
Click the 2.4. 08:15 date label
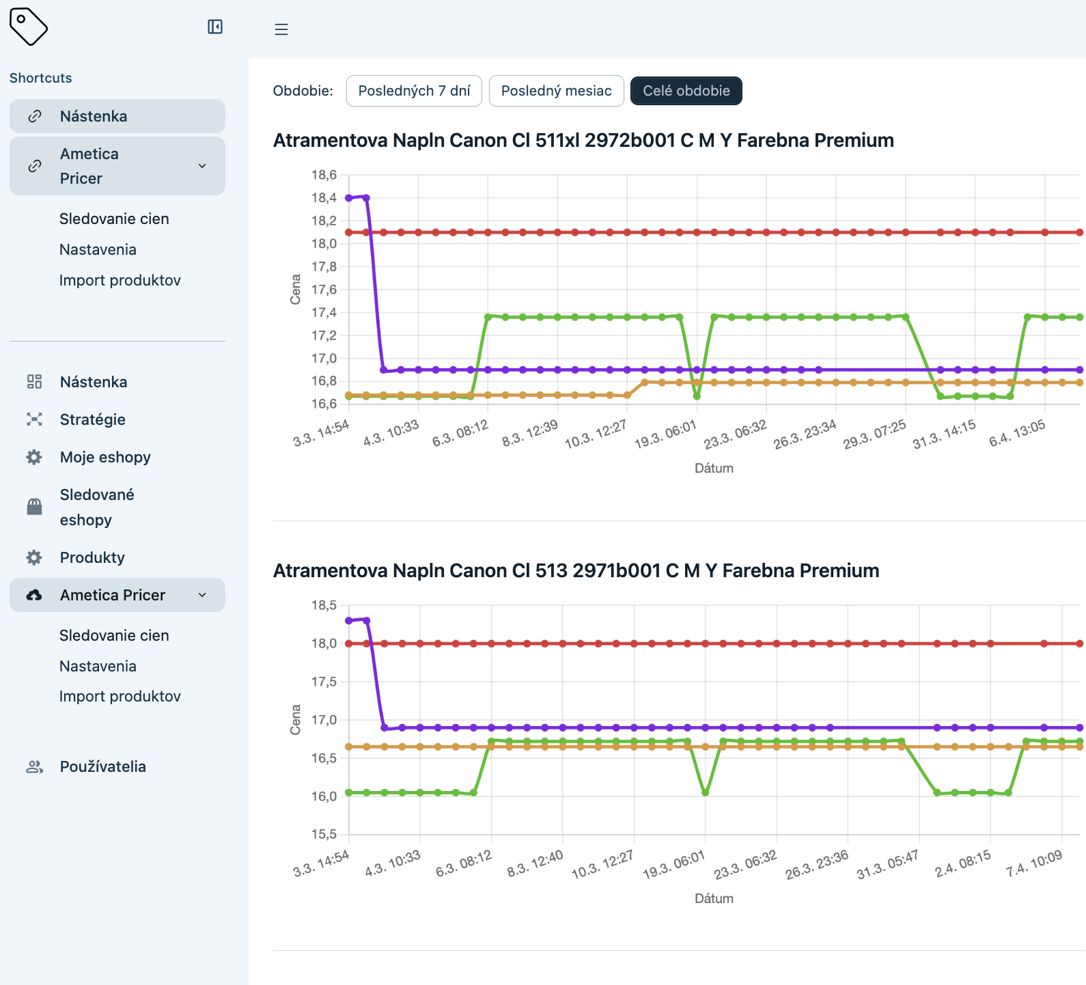[963, 864]
